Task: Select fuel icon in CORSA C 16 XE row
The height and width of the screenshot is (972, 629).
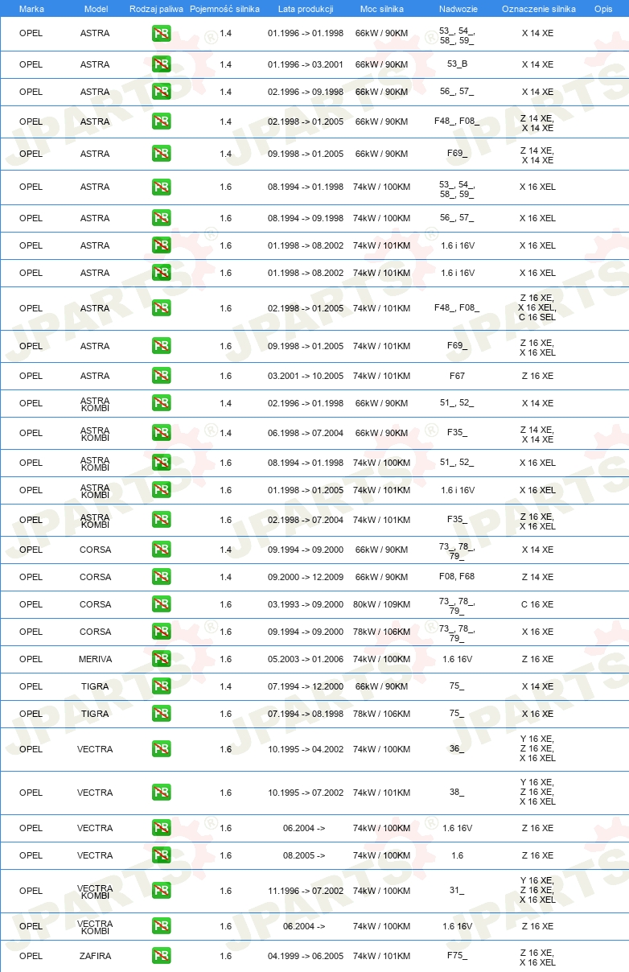Action: [x=161, y=604]
